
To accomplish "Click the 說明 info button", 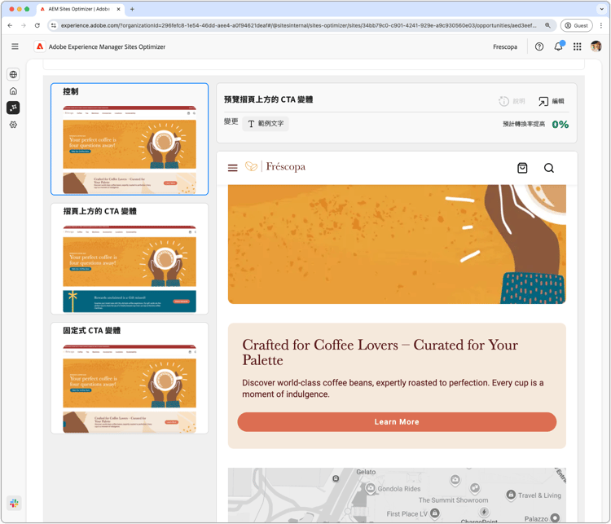I will (512, 101).
